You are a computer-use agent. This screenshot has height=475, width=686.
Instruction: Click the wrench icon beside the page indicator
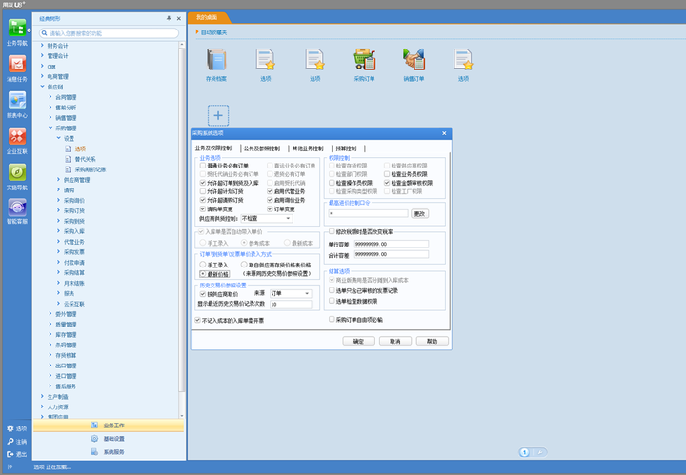tap(540, 452)
